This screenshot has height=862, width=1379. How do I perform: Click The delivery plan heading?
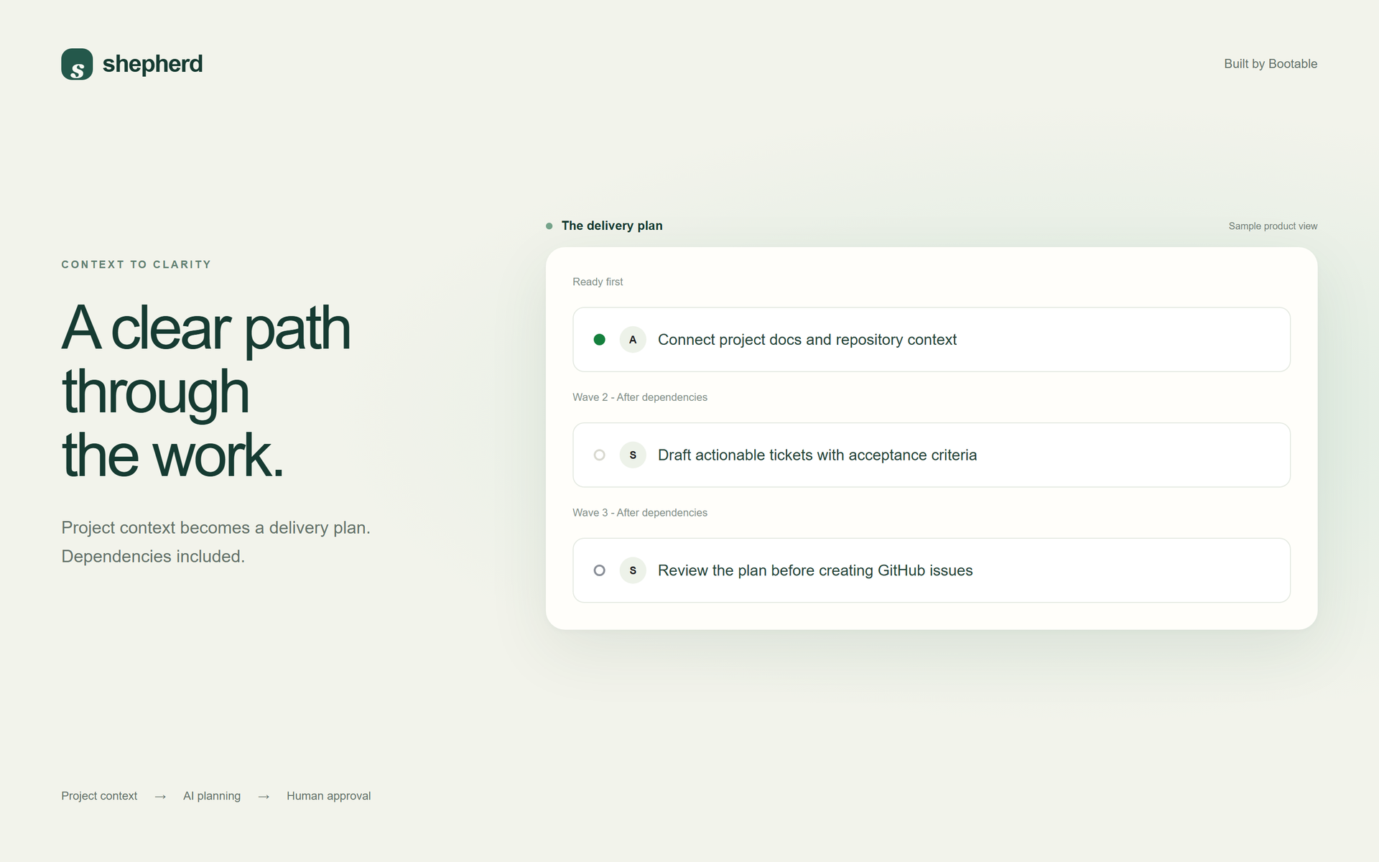tap(612, 226)
